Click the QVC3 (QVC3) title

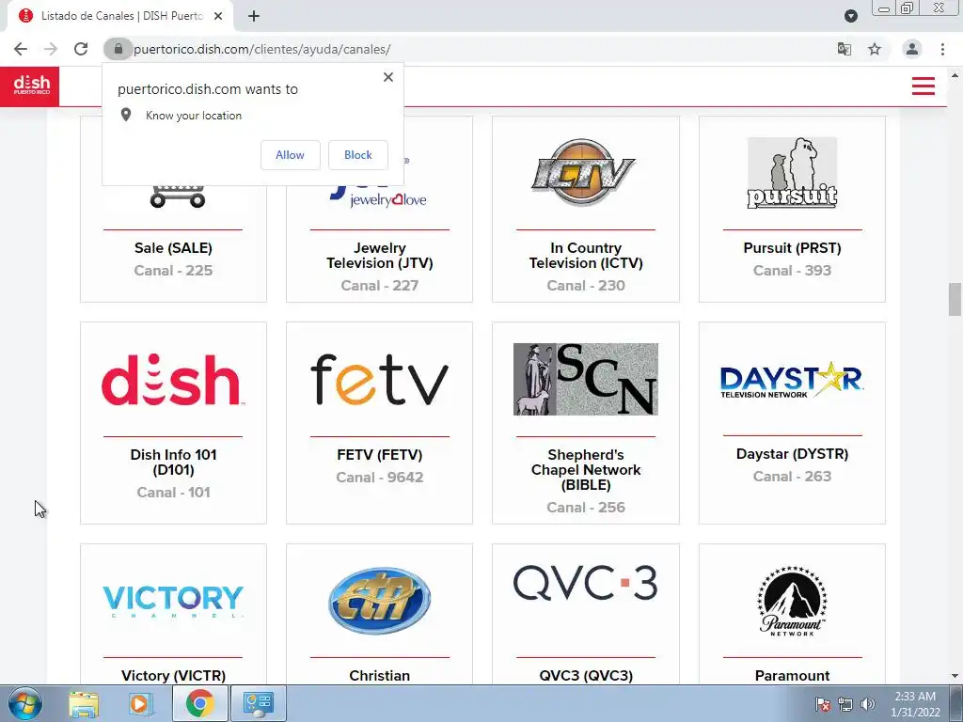[586, 675]
